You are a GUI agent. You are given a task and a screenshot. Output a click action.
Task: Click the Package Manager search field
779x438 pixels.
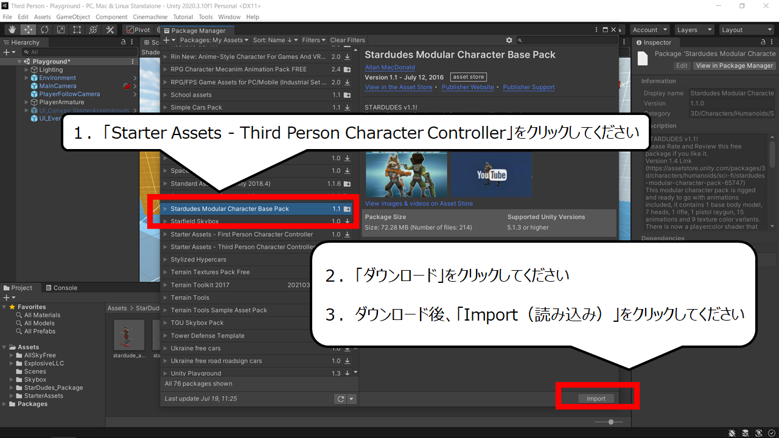point(566,40)
